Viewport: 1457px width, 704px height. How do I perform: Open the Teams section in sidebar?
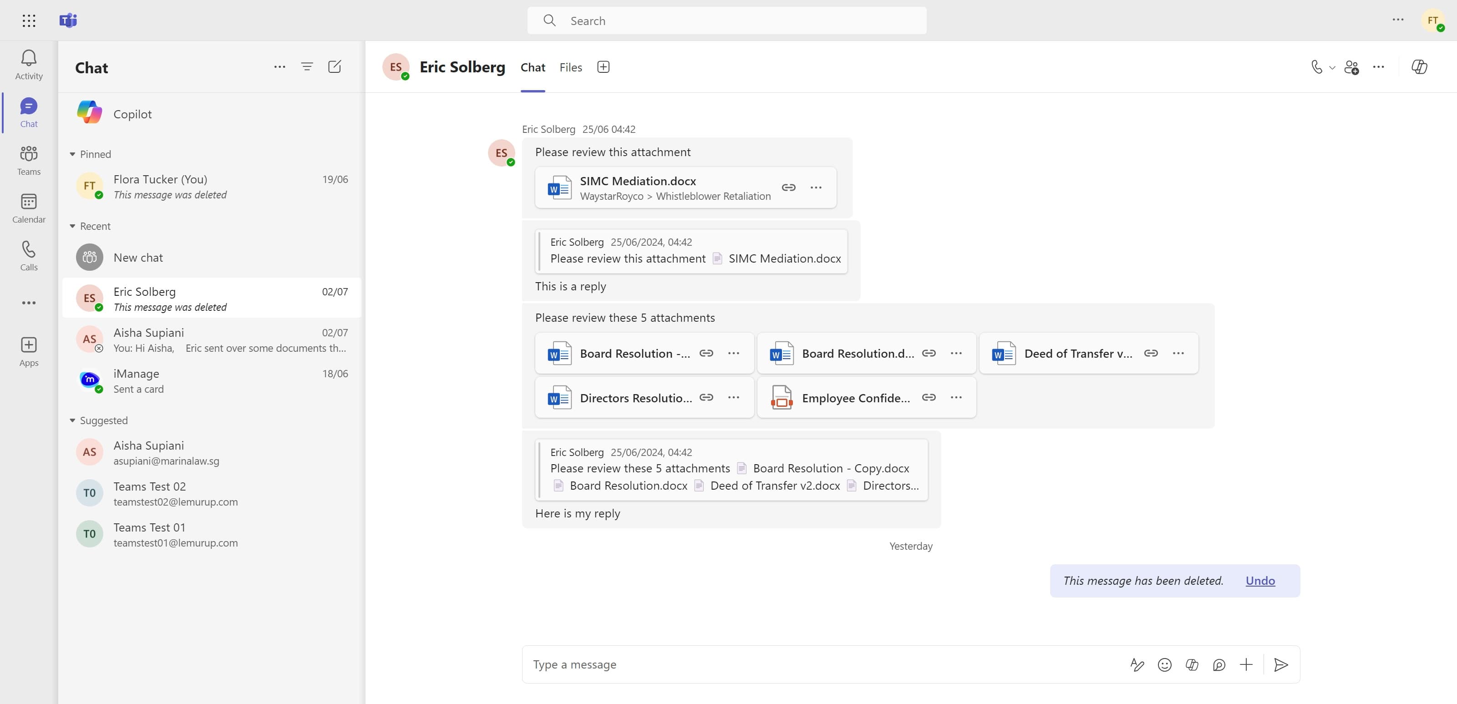[29, 161]
